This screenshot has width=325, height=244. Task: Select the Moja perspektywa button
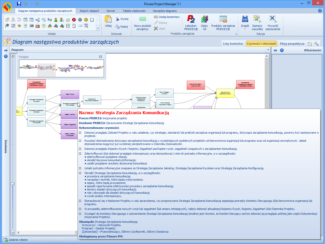(x=292, y=44)
